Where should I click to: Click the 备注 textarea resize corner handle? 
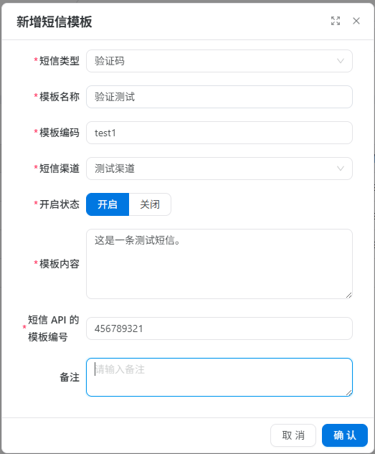349,393
